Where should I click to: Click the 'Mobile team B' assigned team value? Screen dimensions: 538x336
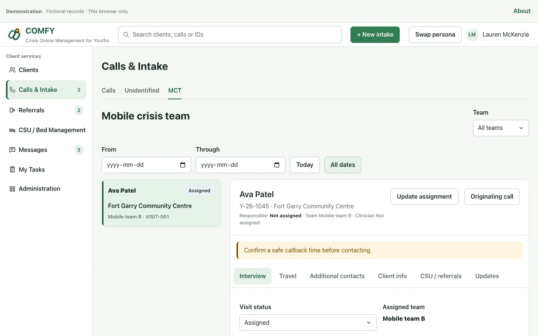(x=404, y=319)
